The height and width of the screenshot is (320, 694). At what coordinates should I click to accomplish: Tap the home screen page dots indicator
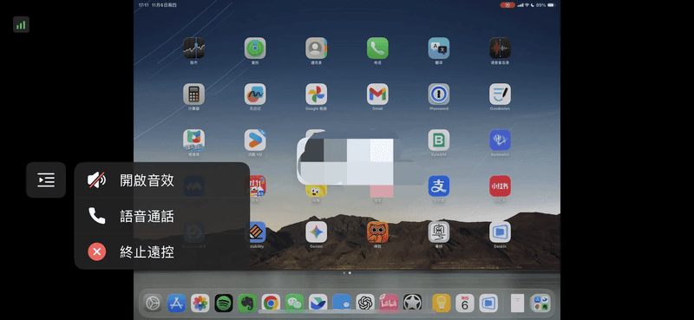coord(346,273)
